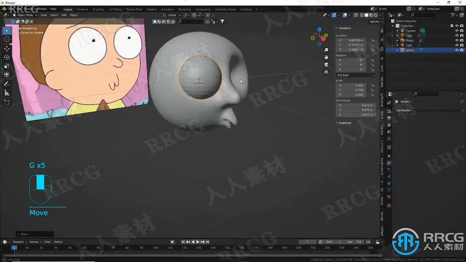Open the Material properties tab icon
The width and height of the screenshot is (466, 262).
pyautogui.click(x=389, y=197)
